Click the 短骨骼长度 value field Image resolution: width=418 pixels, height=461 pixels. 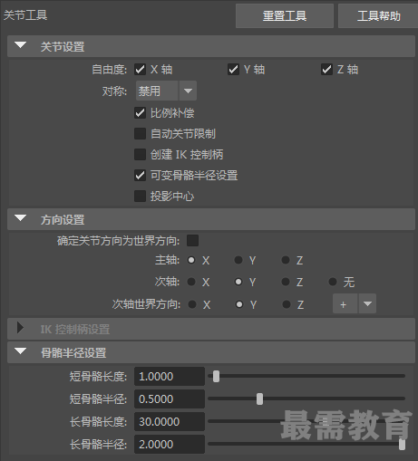point(170,376)
